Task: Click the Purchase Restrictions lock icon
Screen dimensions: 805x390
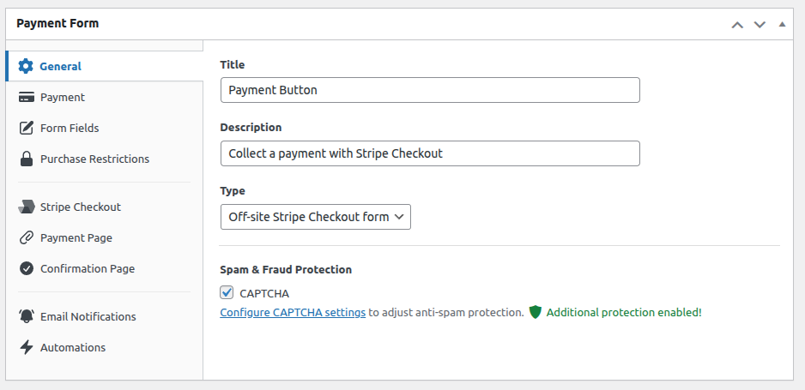Action: [27, 159]
